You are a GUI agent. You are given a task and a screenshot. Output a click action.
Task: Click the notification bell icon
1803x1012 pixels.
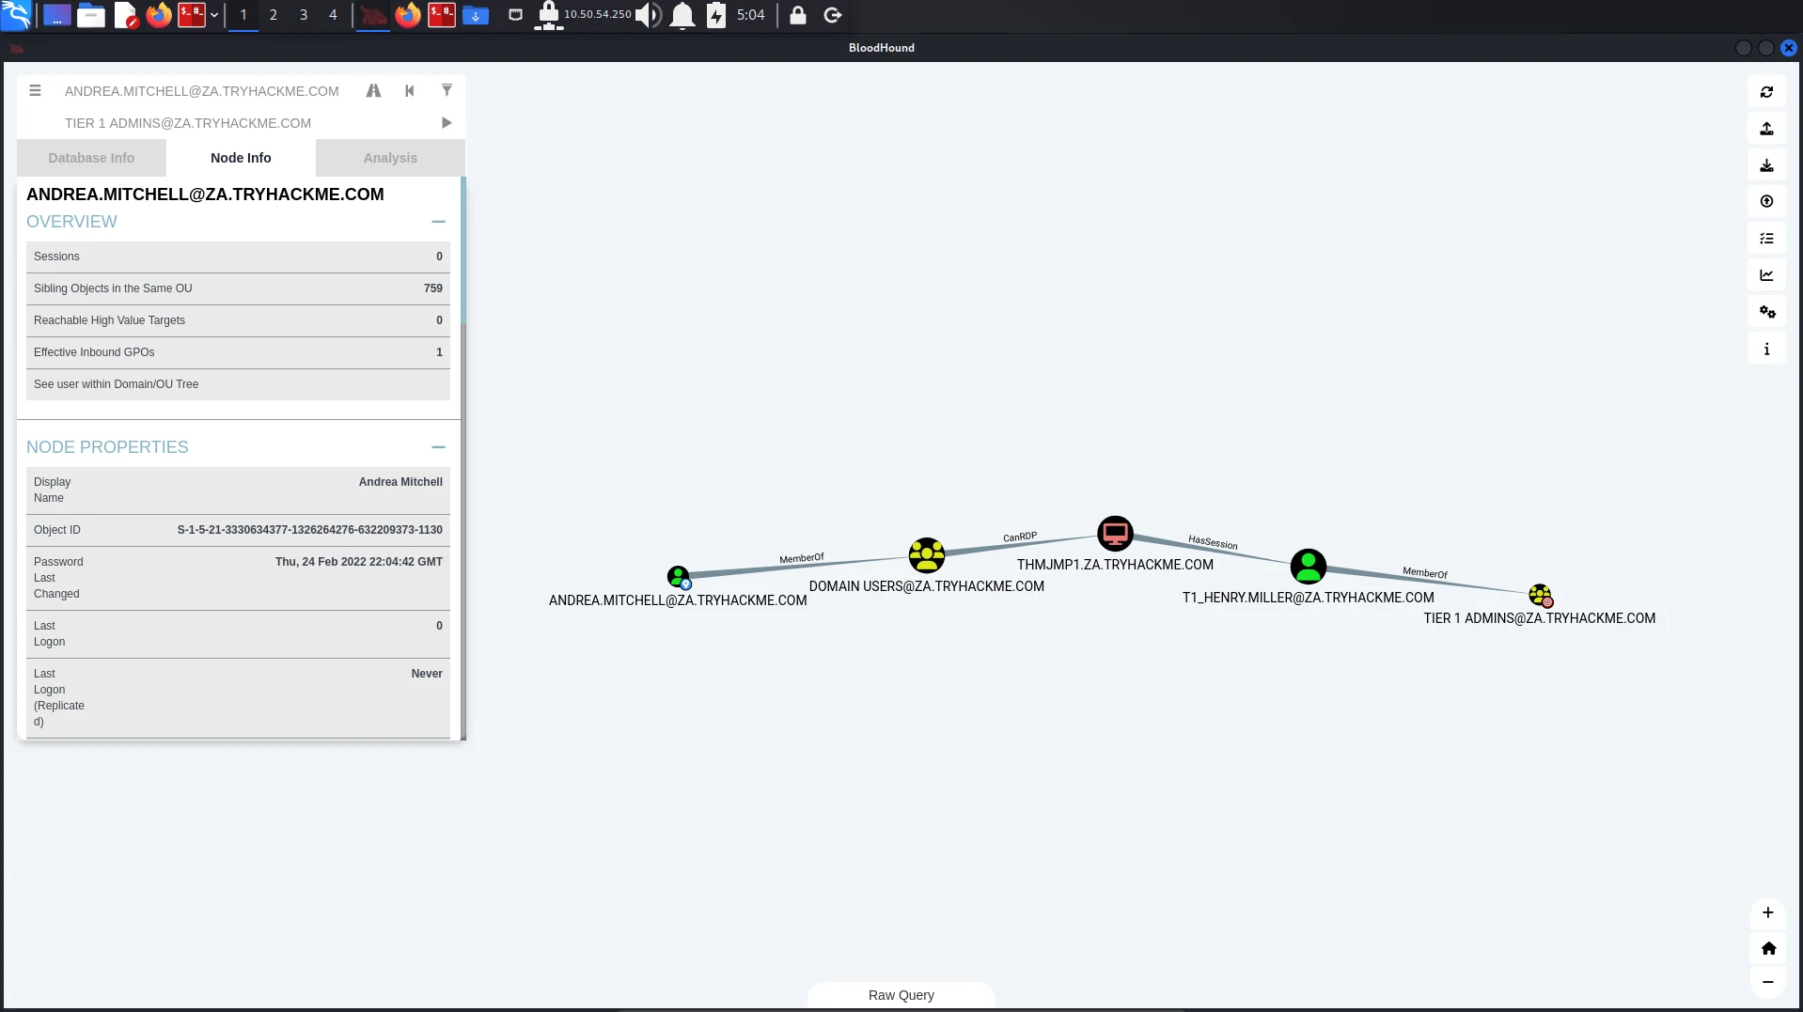pyautogui.click(x=682, y=15)
